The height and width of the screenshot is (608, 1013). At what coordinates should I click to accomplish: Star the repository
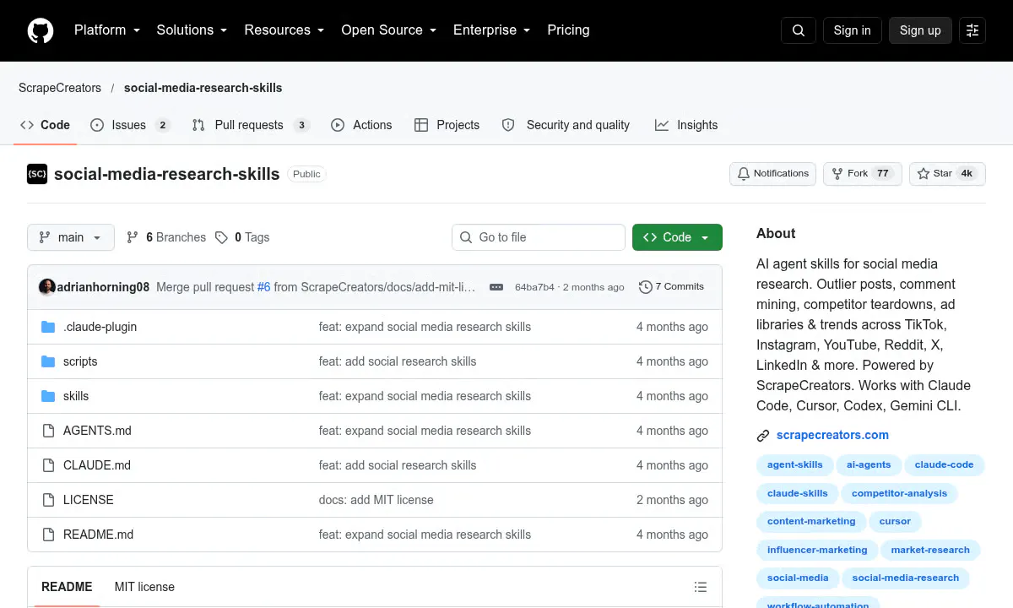(x=947, y=174)
